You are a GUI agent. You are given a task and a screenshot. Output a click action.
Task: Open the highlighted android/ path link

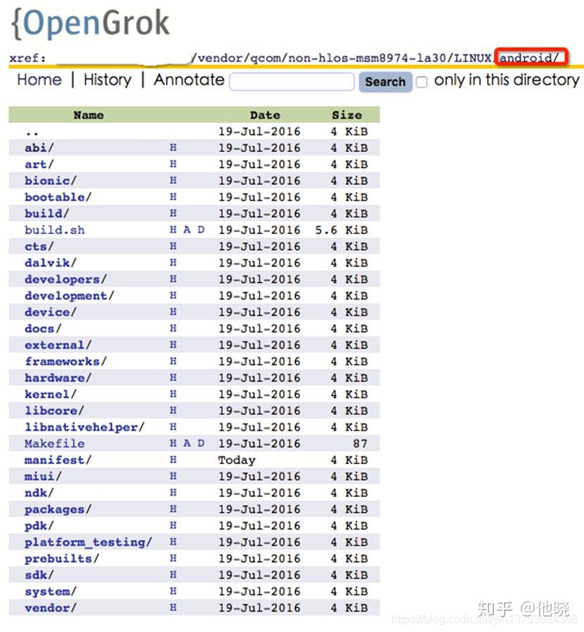point(531,57)
